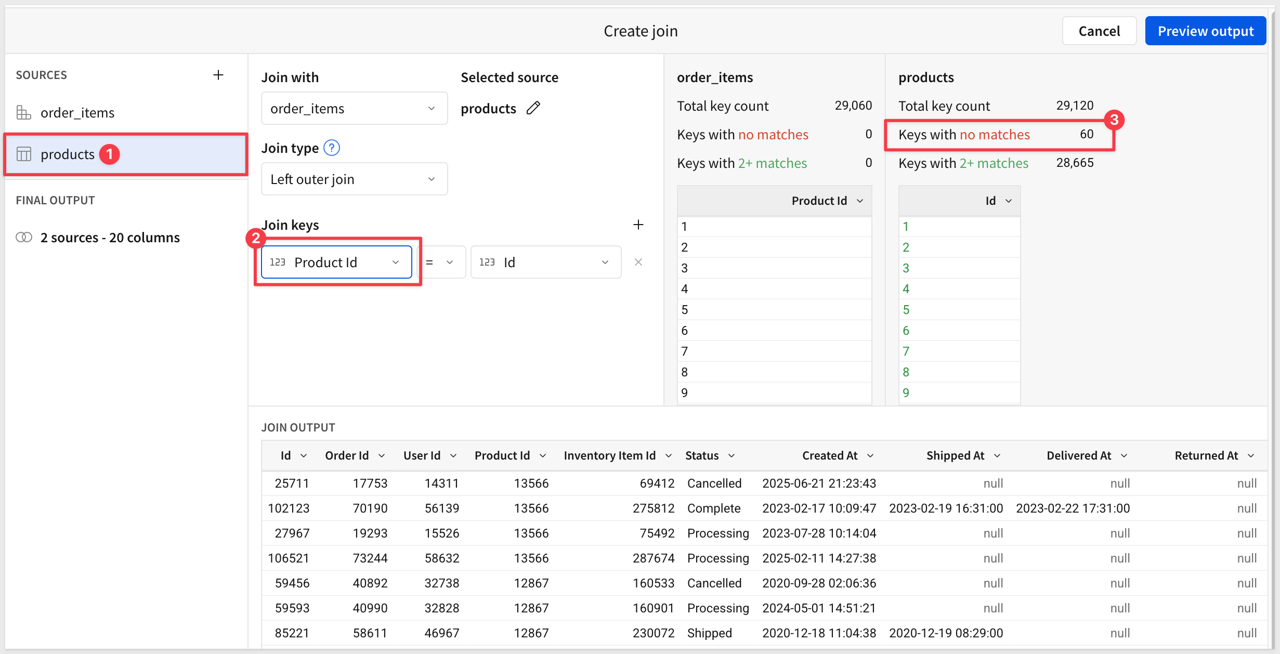Open the Id right join key dropdown
Screen dimensions: 1280x654
[x=545, y=262]
